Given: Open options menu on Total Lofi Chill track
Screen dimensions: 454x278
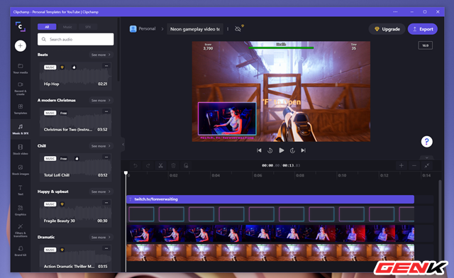Looking at the screenshot, I should (x=106, y=157).
